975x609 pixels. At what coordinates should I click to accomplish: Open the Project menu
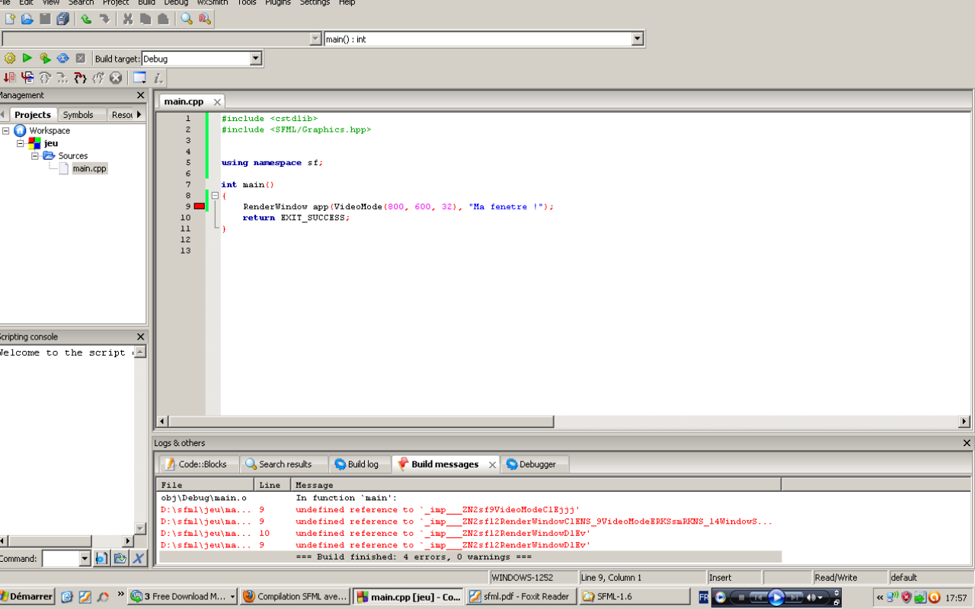click(x=116, y=3)
